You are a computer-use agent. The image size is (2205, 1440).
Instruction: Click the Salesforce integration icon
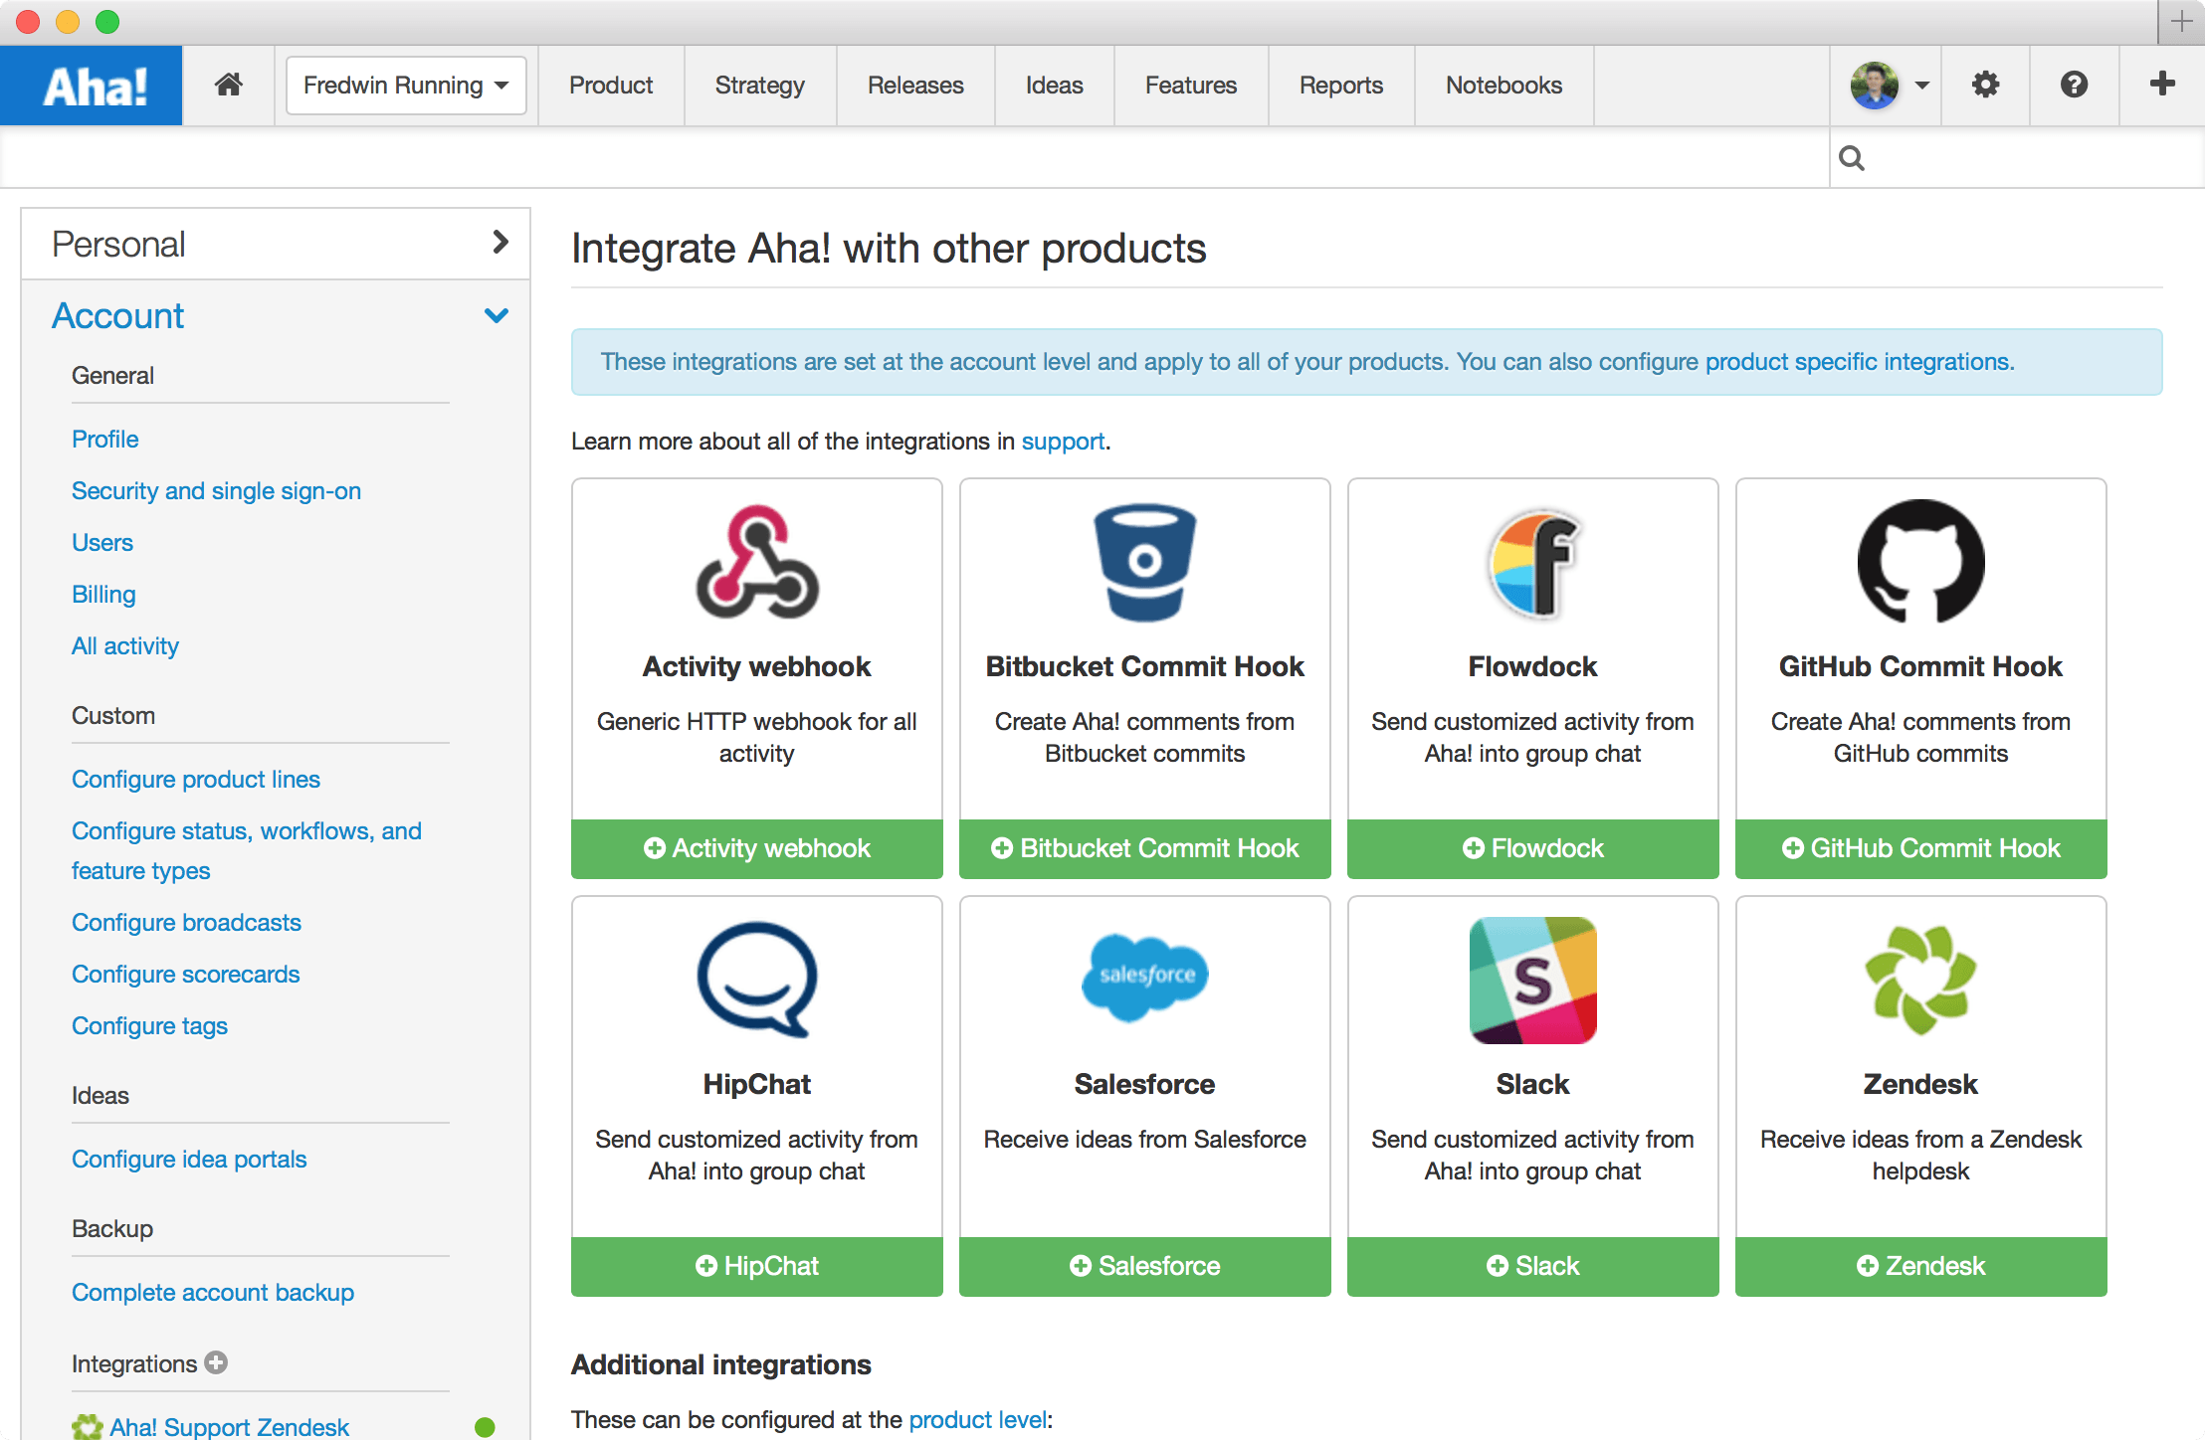point(1143,976)
